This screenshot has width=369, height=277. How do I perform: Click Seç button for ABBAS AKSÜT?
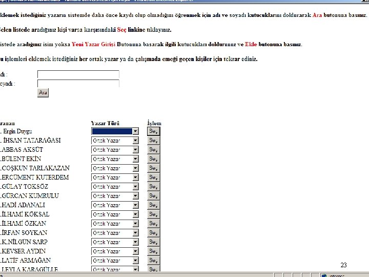tap(153, 150)
